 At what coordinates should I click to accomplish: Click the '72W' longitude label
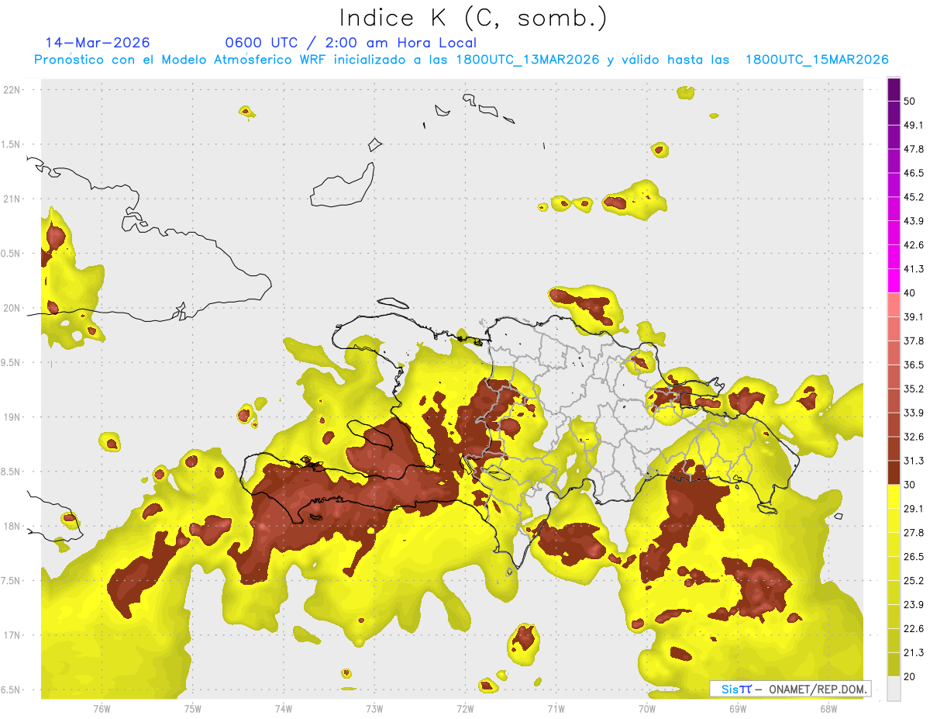(x=465, y=709)
